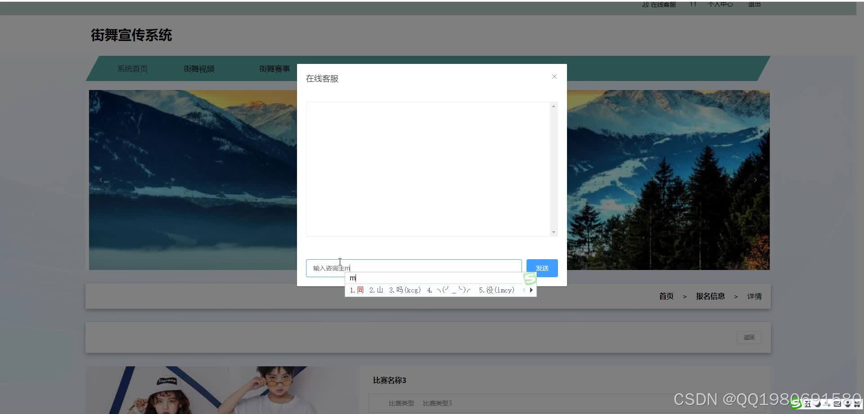Click scroll-down arrow of chat message area
864x414 pixels.
[x=553, y=232]
